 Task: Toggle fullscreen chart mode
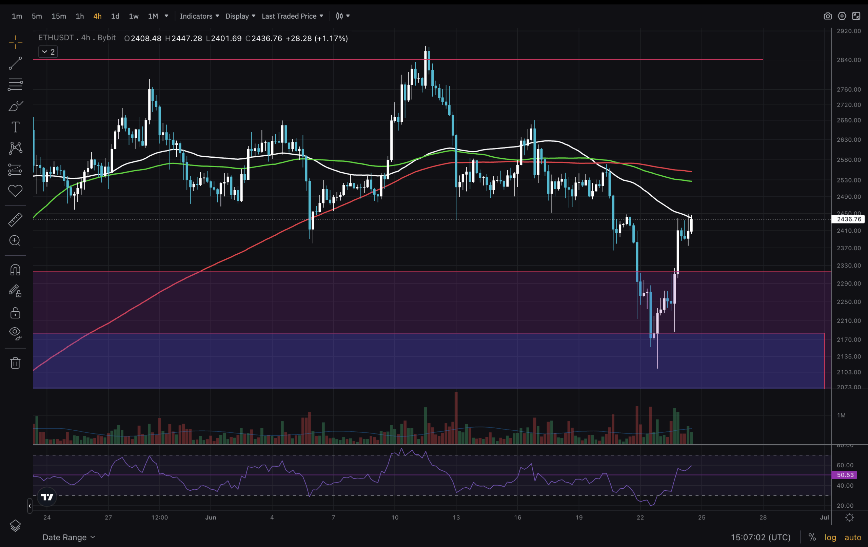coord(856,16)
